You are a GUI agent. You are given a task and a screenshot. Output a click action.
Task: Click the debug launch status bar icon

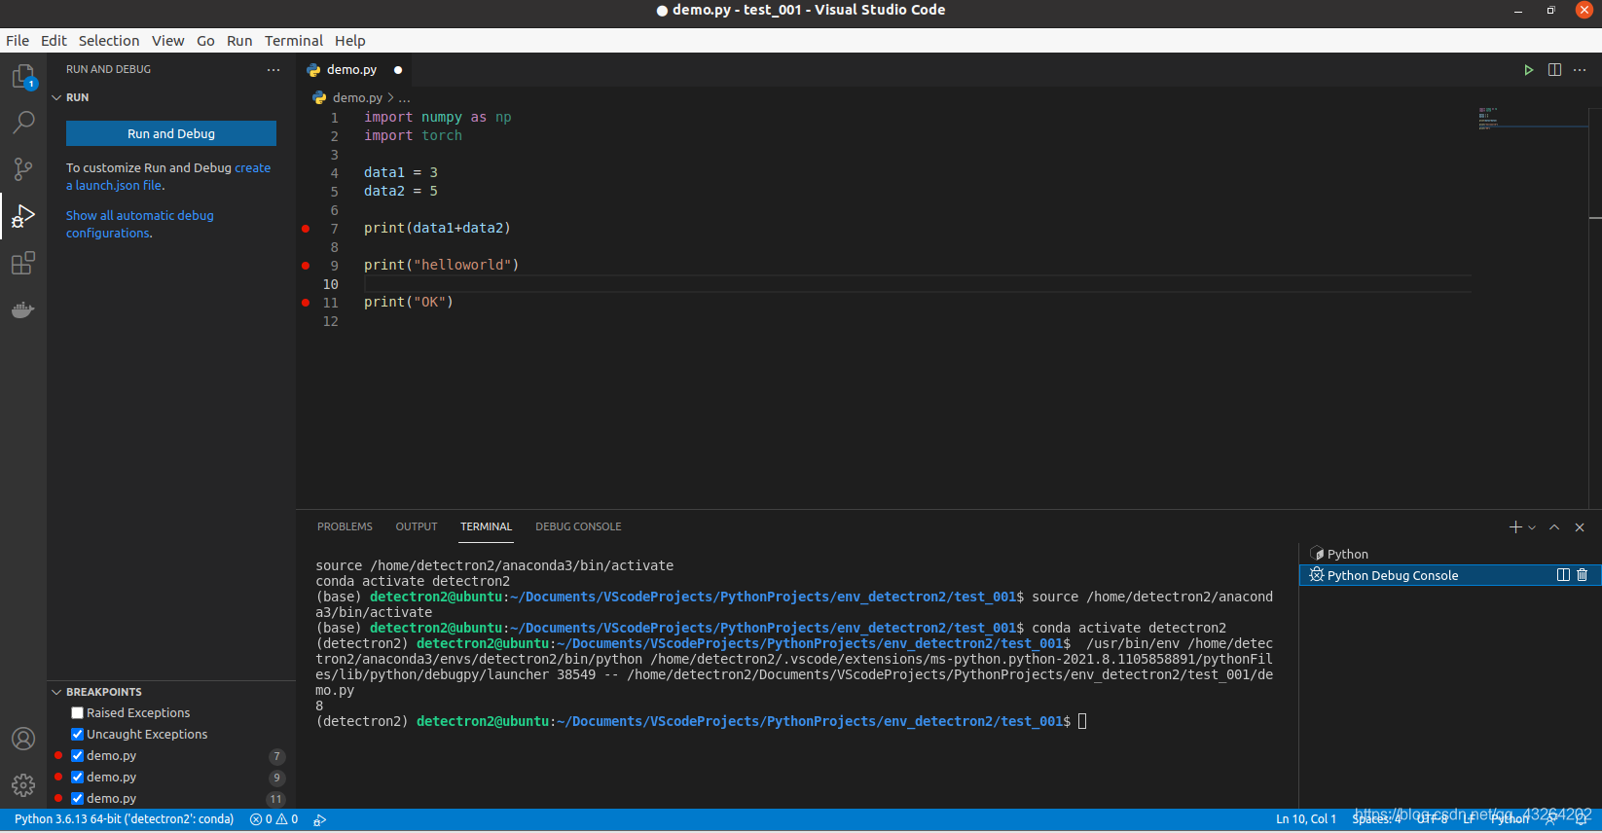pos(319,819)
